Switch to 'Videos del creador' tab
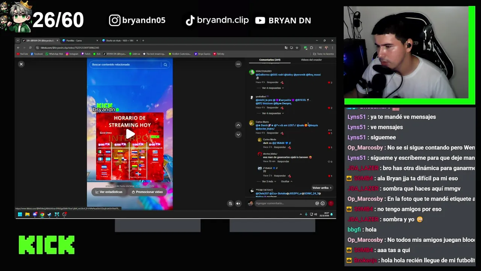This screenshot has width=481, height=271. pyautogui.click(x=311, y=60)
